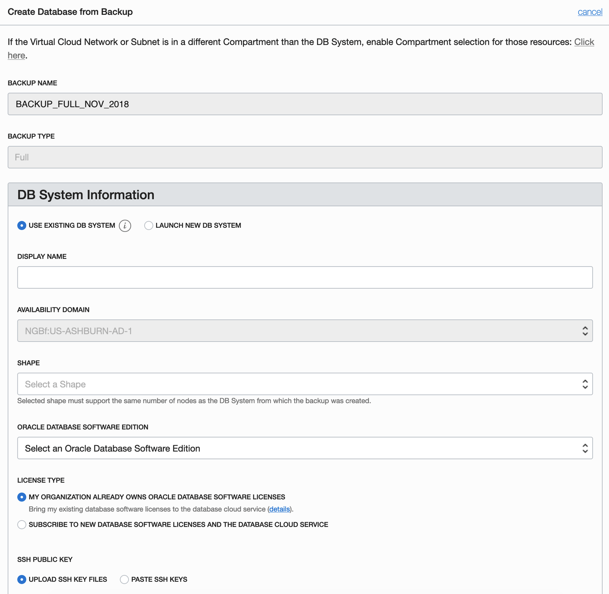Select Launch New DB System option
The width and height of the screenshot is (609, 594).
click(x=149, y=226)
